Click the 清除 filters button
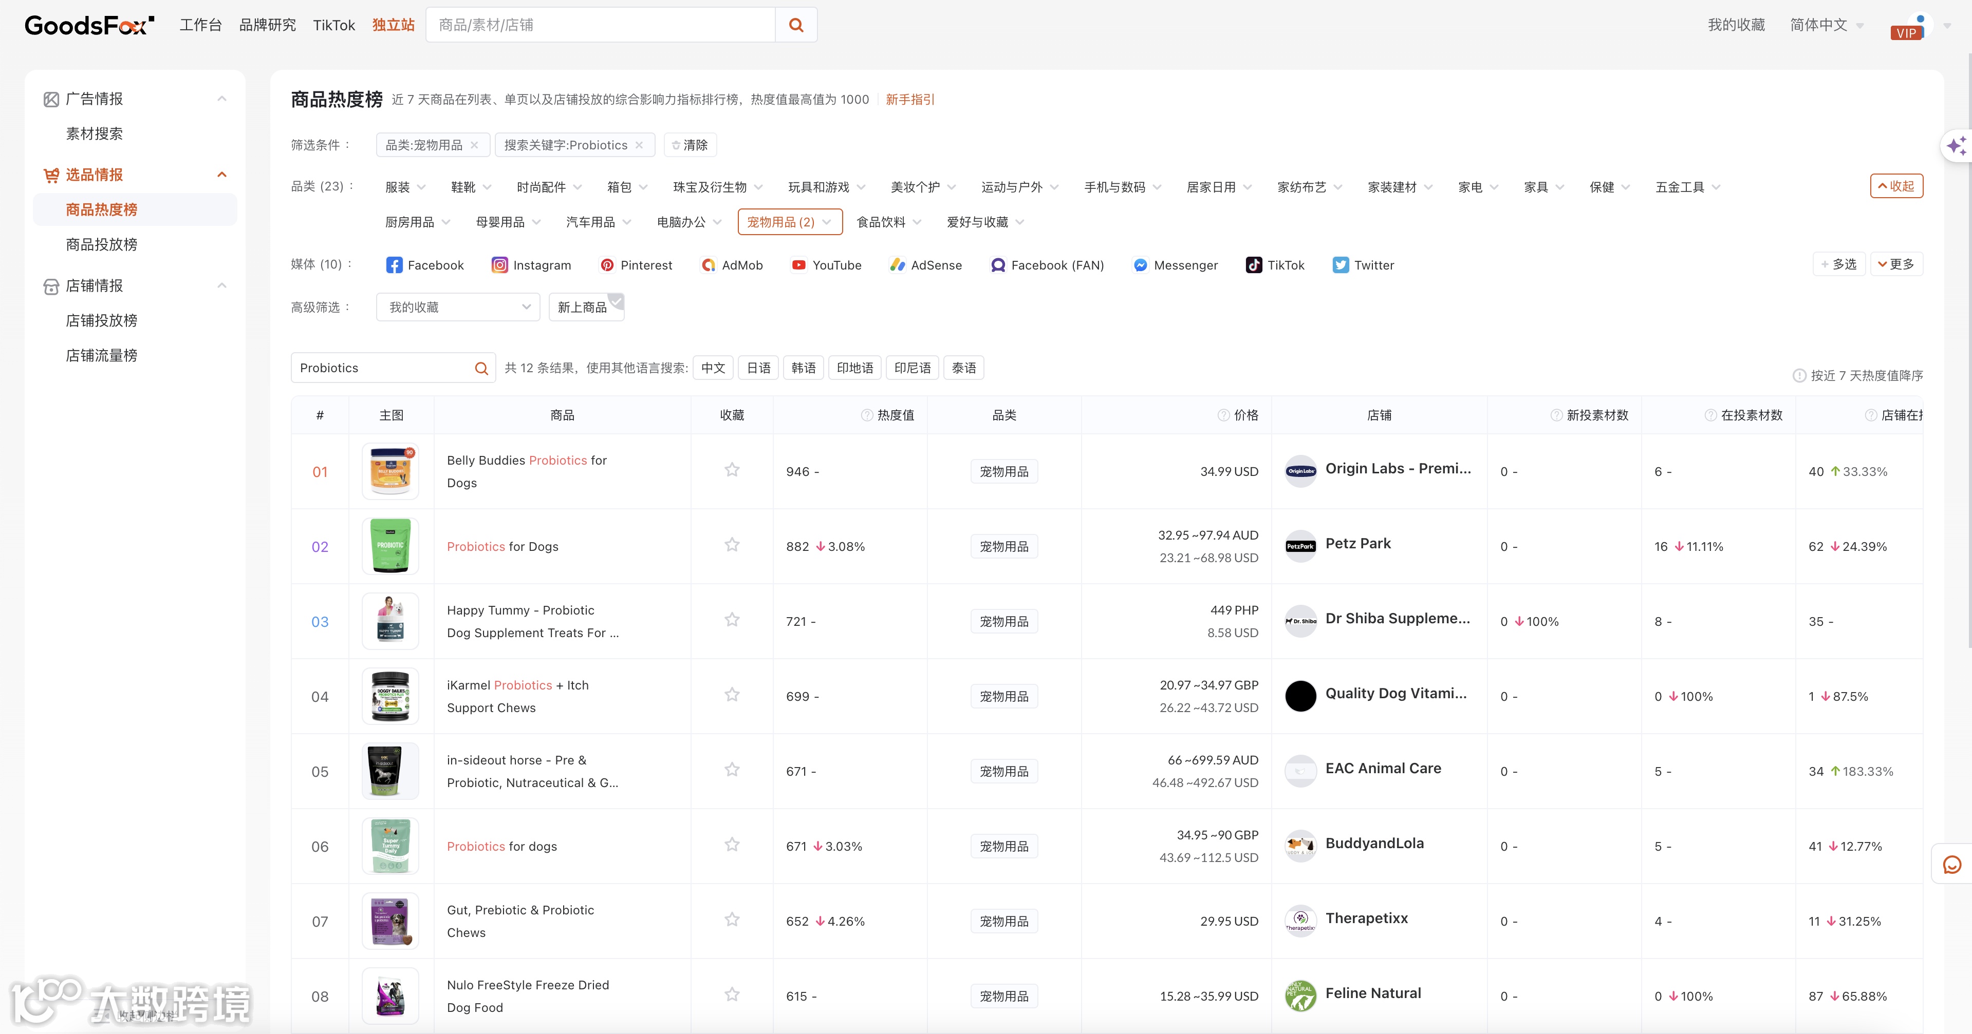The width and height of the screenshot is (1972, 1034). click(x=690, y=145)
